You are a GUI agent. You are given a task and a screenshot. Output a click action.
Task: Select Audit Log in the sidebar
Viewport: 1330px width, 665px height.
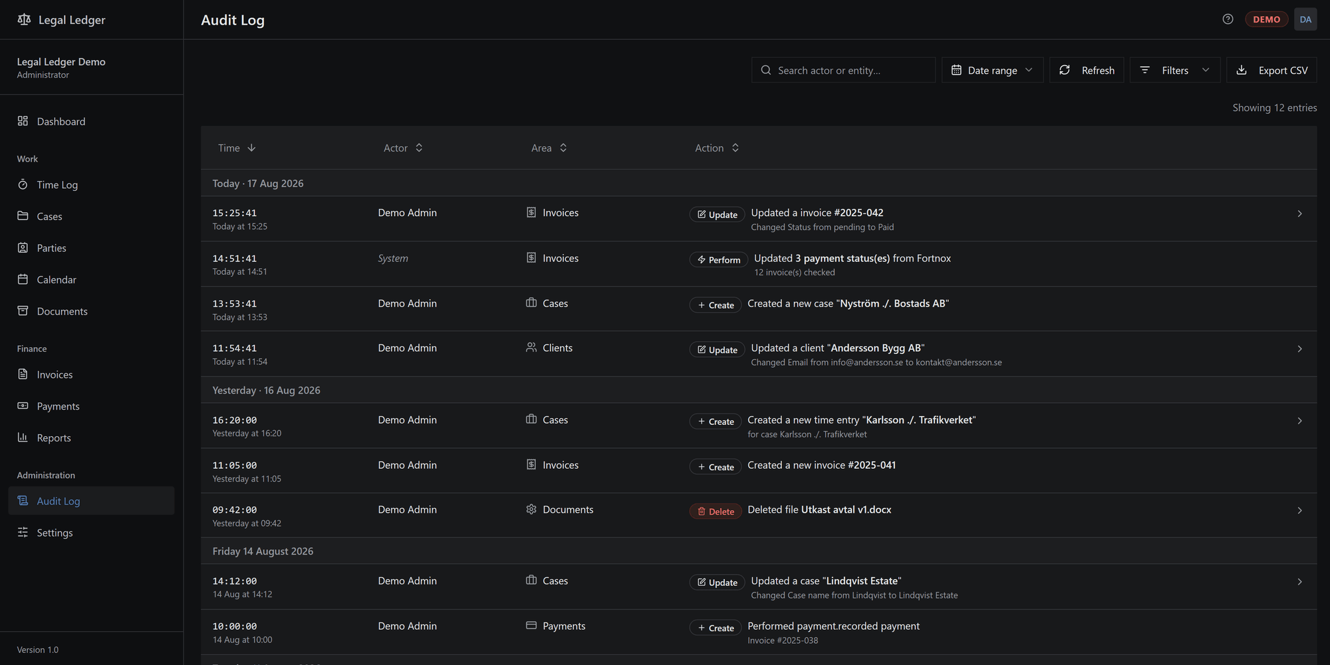(92, 501)
